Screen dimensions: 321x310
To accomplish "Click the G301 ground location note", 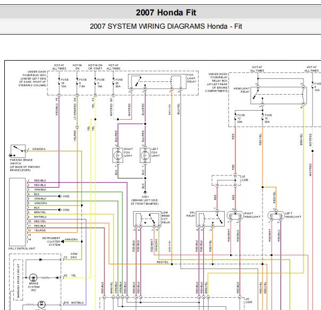I will [145, 200].
